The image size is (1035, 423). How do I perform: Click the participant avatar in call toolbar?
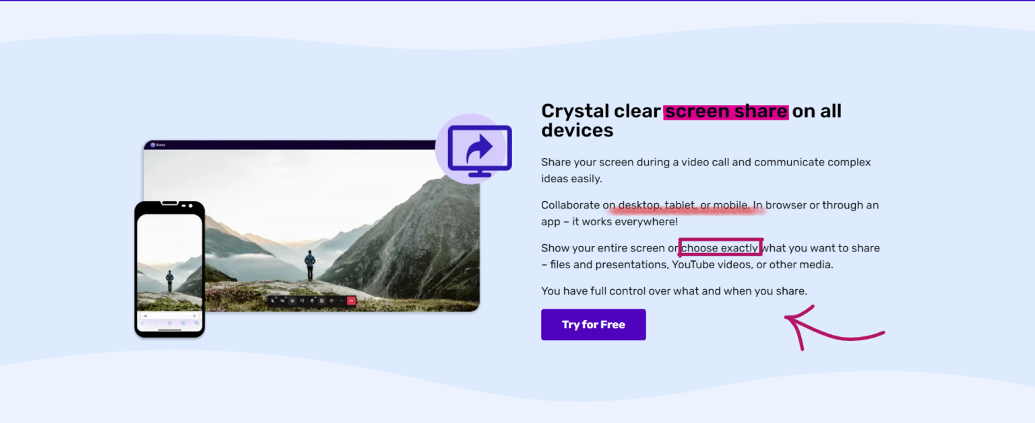(x=332, y=301)
